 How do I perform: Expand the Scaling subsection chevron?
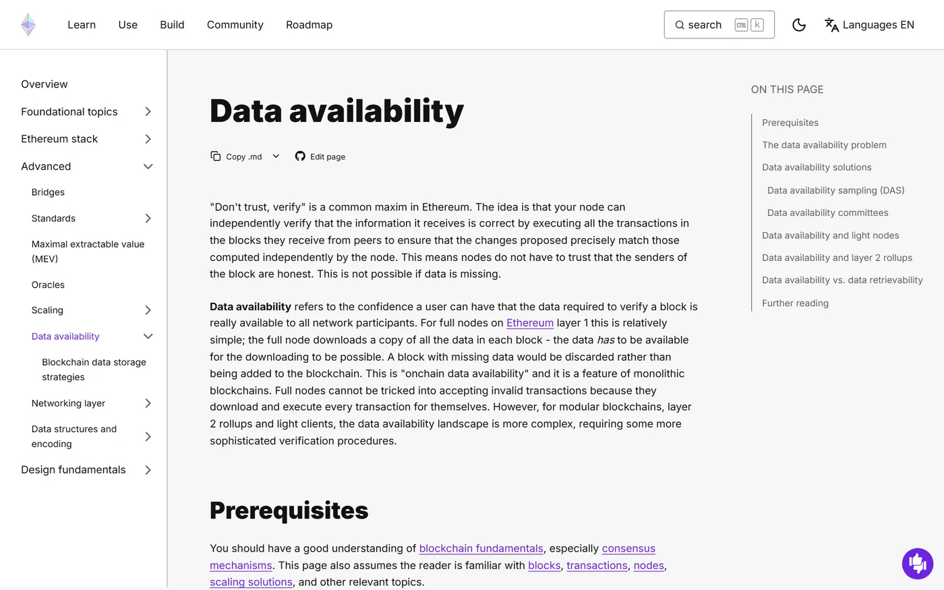[148, 310]
